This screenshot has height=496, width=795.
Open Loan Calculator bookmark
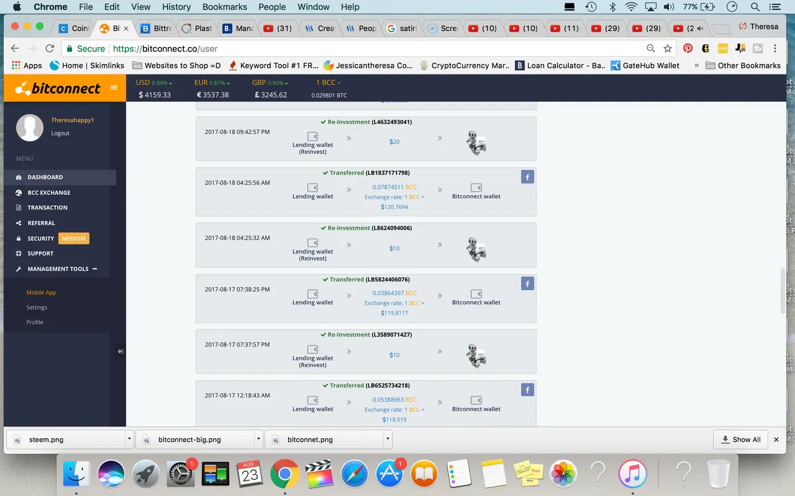point(560,65)
